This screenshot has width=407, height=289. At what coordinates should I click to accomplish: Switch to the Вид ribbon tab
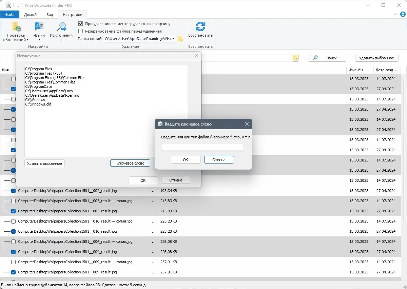point(50,15)
